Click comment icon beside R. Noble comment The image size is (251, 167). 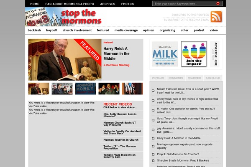(x=153, y=110)
